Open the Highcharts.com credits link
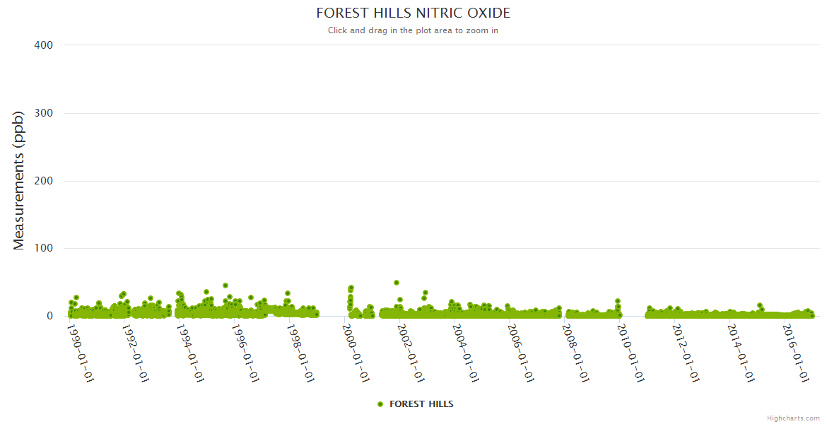Image resolution: width=827 pixels, height=424 pixels. 793,418
